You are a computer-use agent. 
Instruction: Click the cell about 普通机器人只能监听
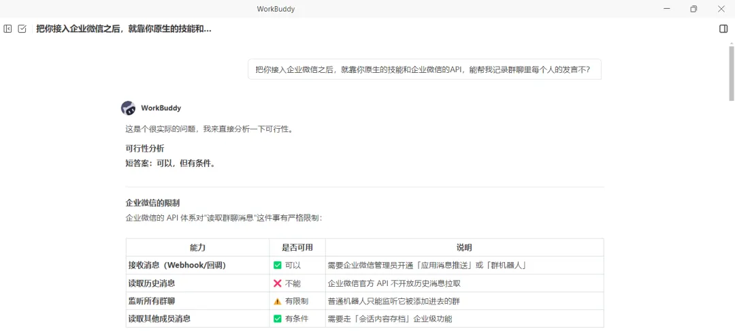(465, 301)
